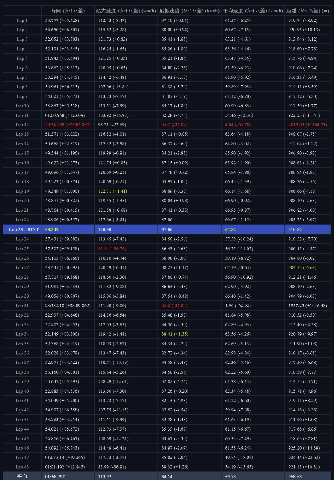Click Lap 12 average speed 4.04 (-63.78)
This screenshot has width=334, height=480.
point(238,125)
